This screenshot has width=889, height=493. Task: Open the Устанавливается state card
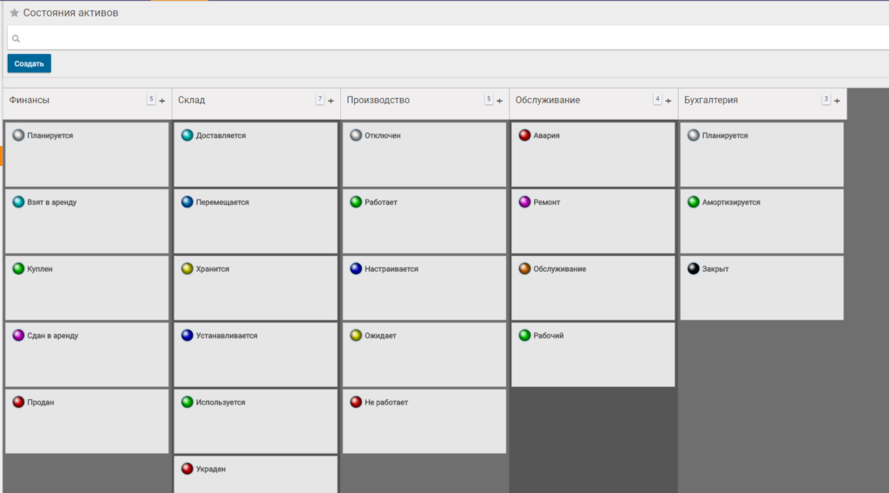click(256, 355)
